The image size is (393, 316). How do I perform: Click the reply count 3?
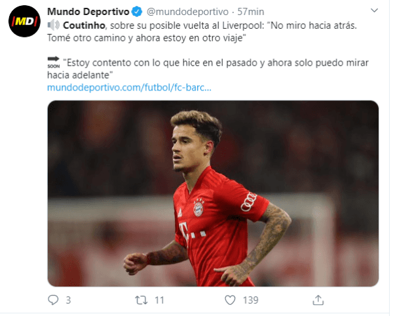[68, 300]
